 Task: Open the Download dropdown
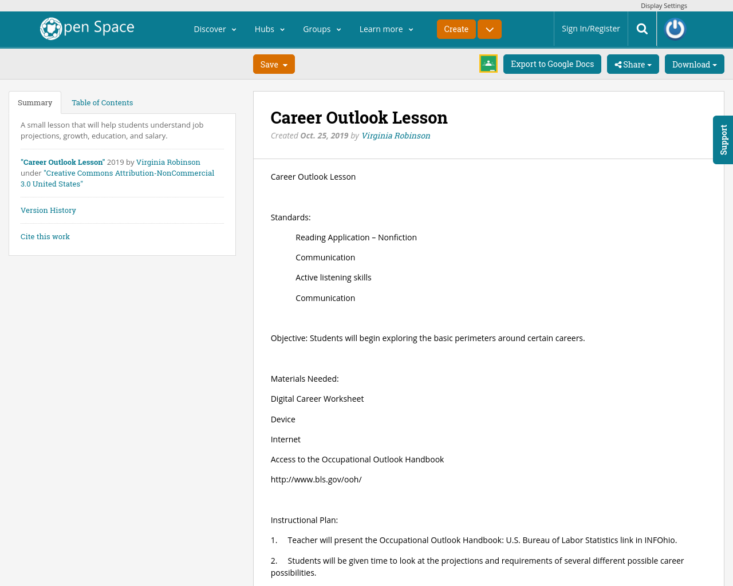point(695,64)
